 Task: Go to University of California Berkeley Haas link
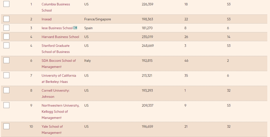[x=59, y=79]
